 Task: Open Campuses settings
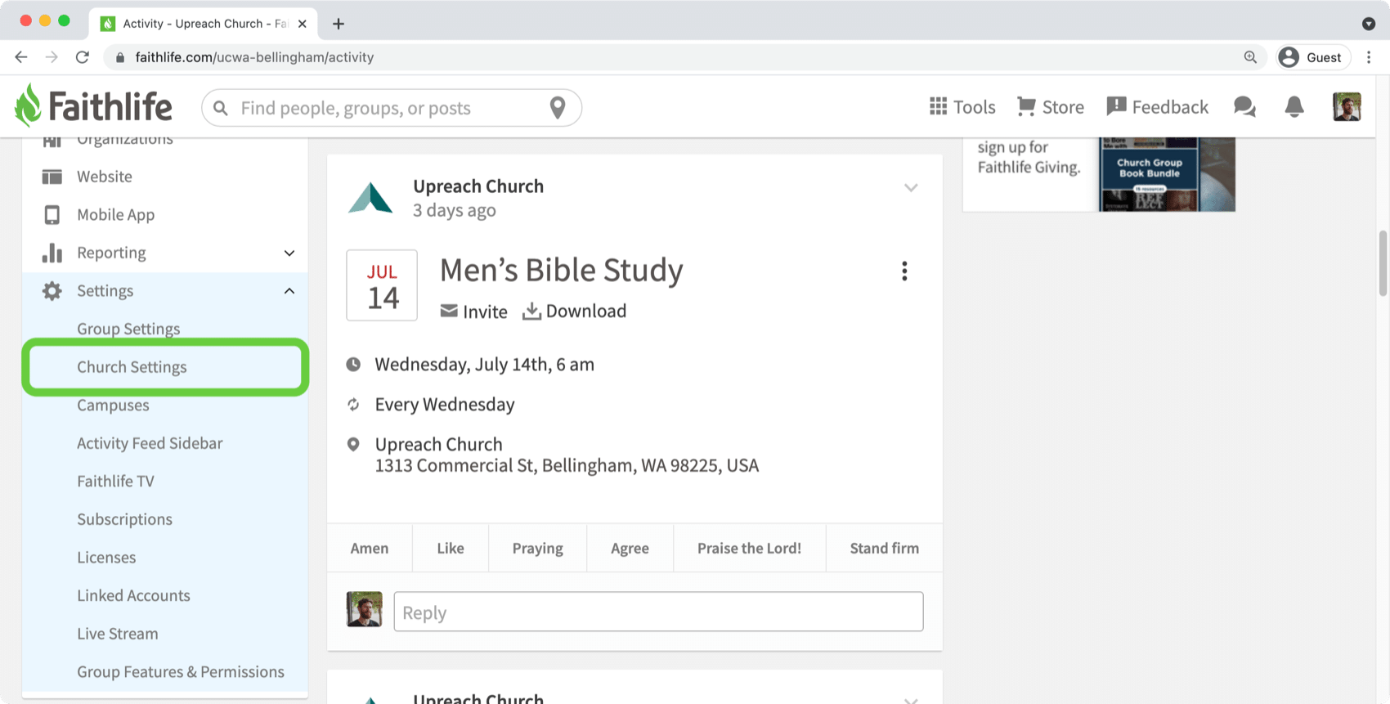point(113,406)
